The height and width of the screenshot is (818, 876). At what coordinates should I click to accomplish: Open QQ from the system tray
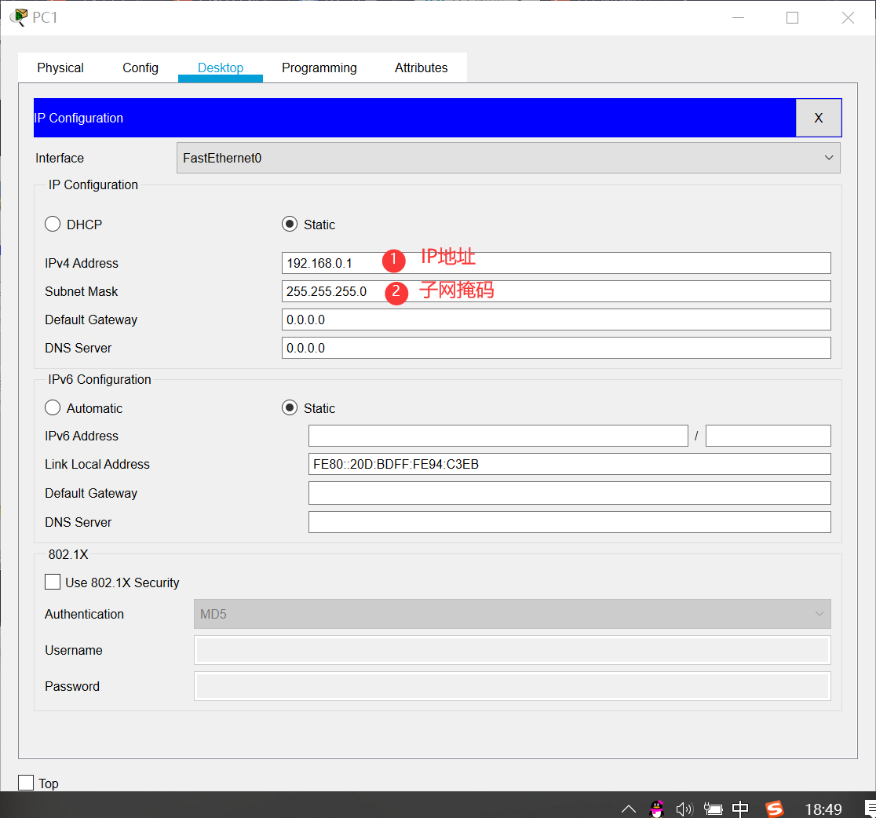[656, 807]
